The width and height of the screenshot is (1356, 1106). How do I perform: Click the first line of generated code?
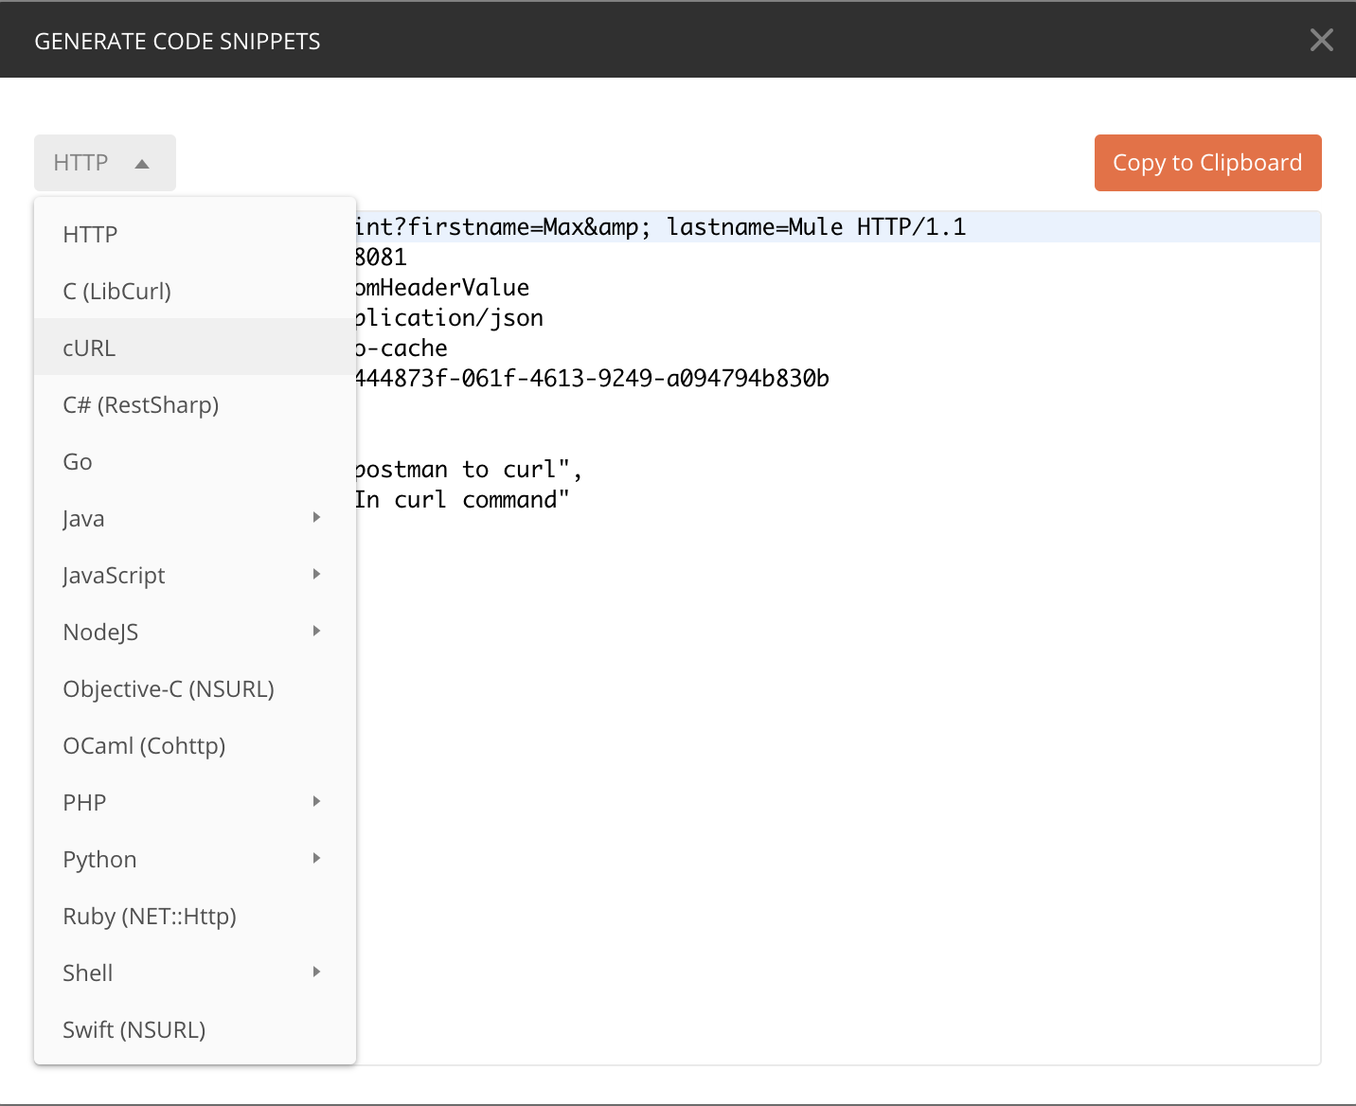point(663,227)
